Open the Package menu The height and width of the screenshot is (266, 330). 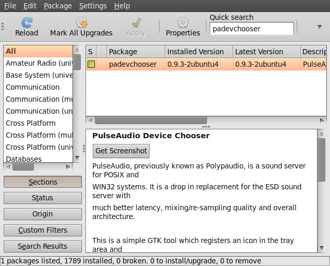click(x=58, y=6)
